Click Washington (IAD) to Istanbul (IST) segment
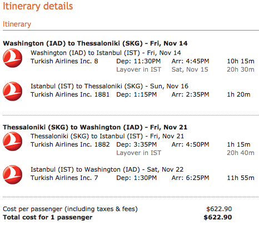Image resolution: width=259 pixels, height=225 pixels. (x=106, y=53)
